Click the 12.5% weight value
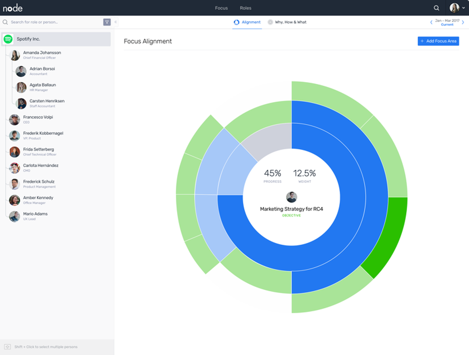The width and height of the screenshot is (469, 355). (x=304, y=173)
